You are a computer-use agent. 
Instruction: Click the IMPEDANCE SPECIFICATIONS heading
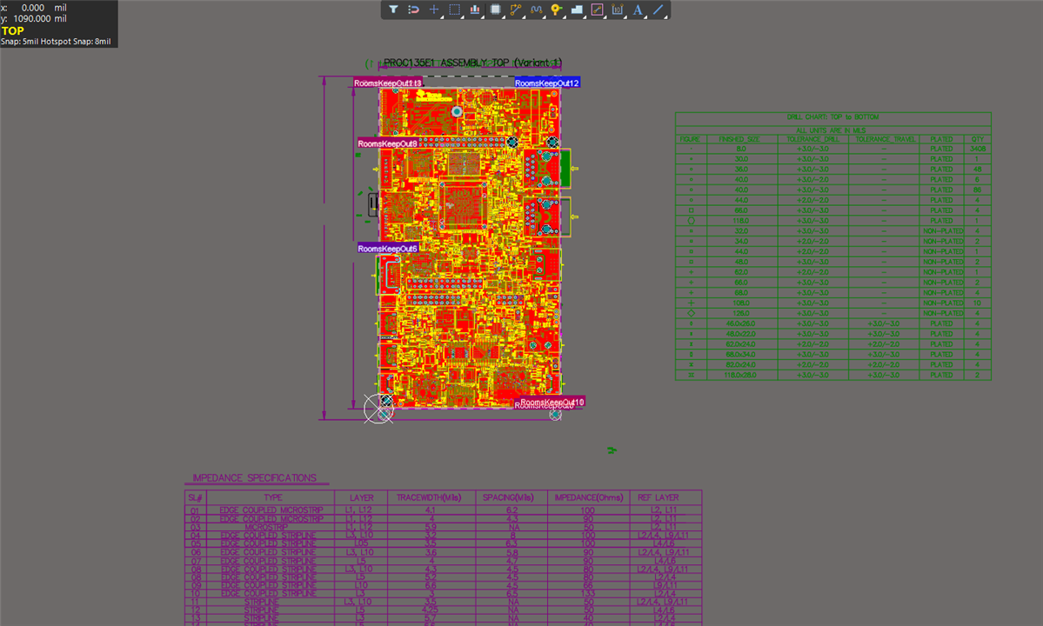(x=254, y=478)
